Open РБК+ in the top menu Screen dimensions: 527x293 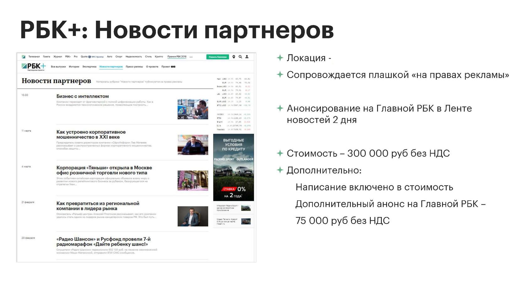tap(68, 57)
